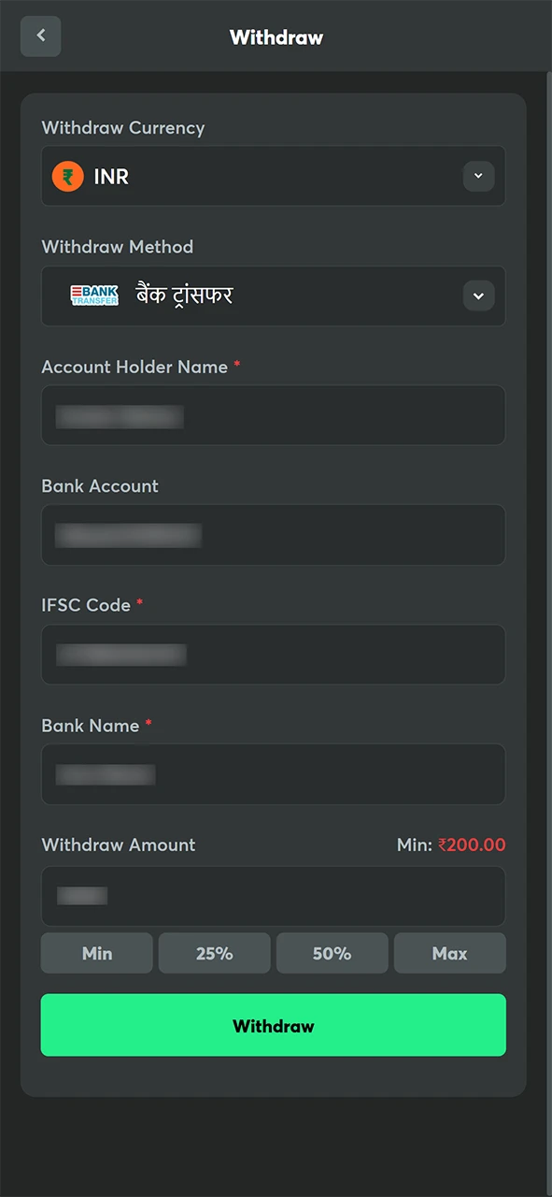Click the Withdraw Amount input field
Screen dimensions: 552x1197
[274, 896]
